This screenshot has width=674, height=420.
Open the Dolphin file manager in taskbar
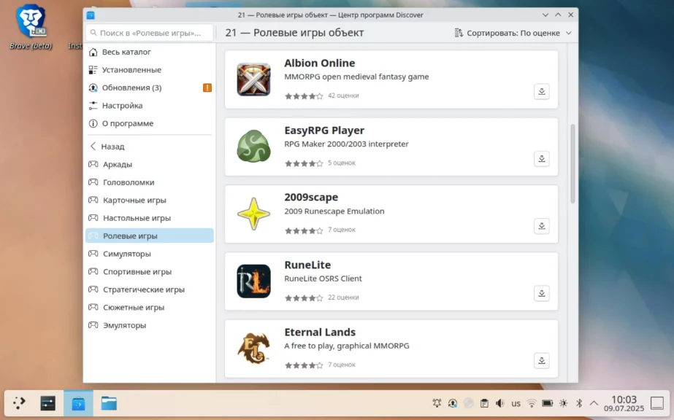tap(109, 403)
